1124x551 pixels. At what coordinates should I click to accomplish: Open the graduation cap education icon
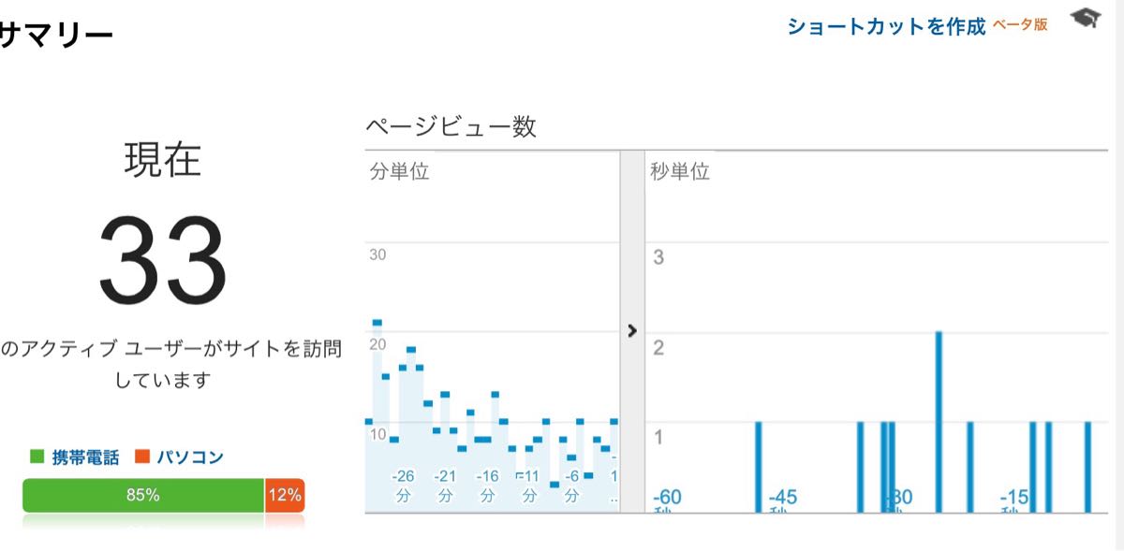click(x=1086, y=20)
